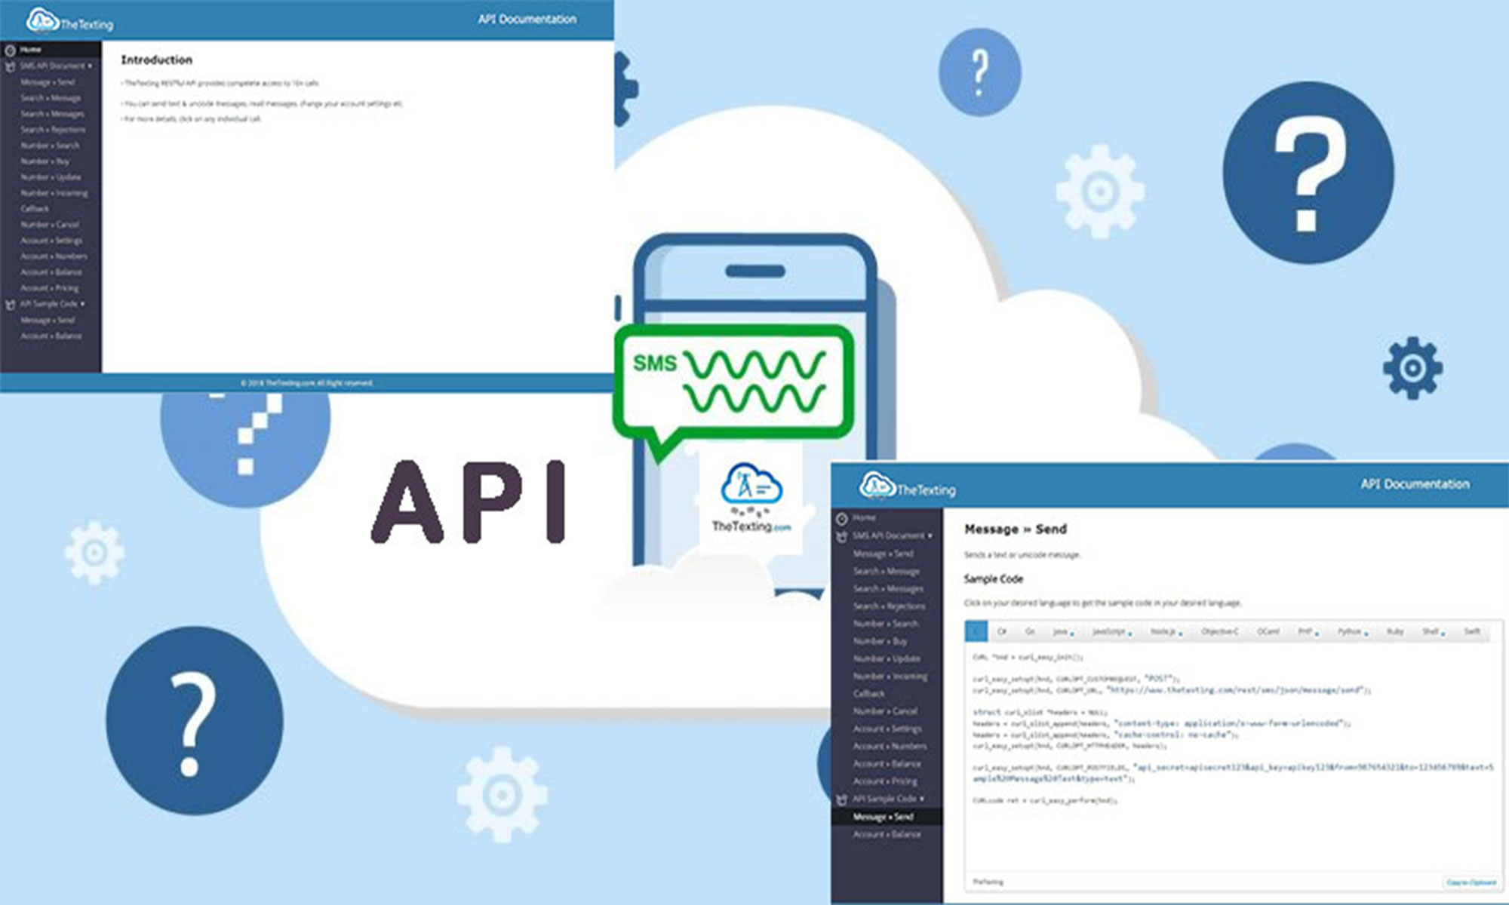Open Number » Buy in Introduction window sidebar
The width and height of the screenshot is (1509, 905).
[45, 161]
